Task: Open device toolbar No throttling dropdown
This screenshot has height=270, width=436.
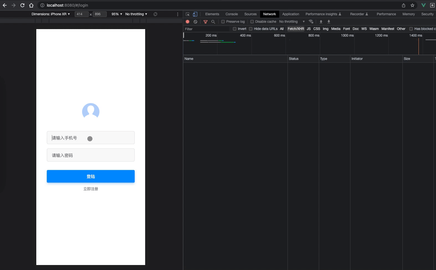Action: coord(136,14)
